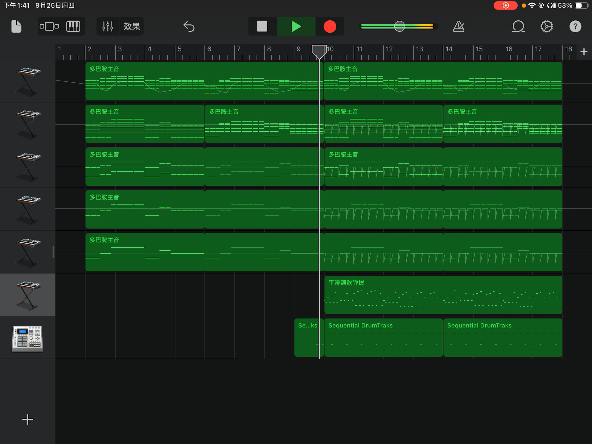This screenshot has width=592, height=444.
Task: Open song sections plus button on ruler
Action: pos(583,52)
